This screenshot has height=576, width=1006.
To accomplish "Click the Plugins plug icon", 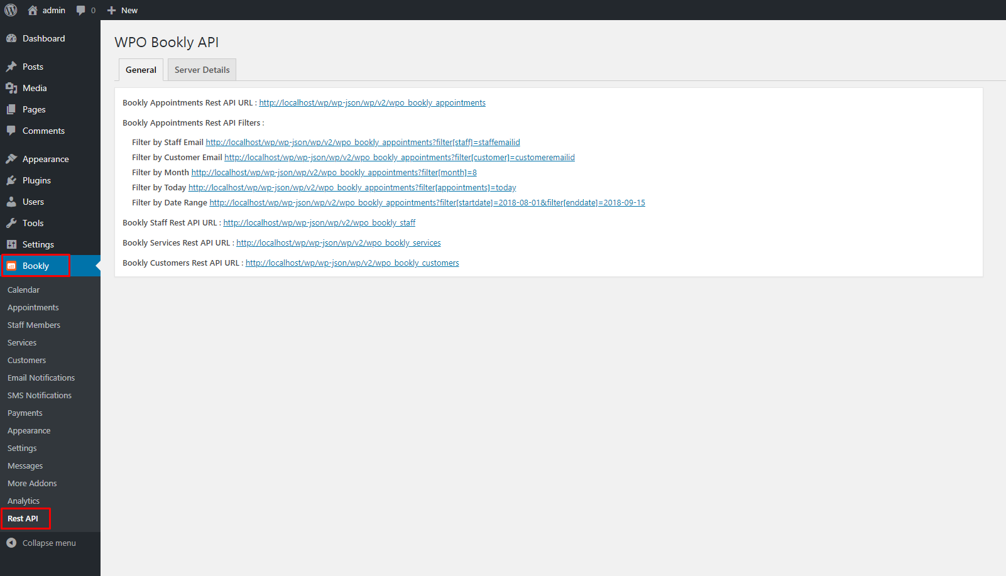I will tap(11, 180).
